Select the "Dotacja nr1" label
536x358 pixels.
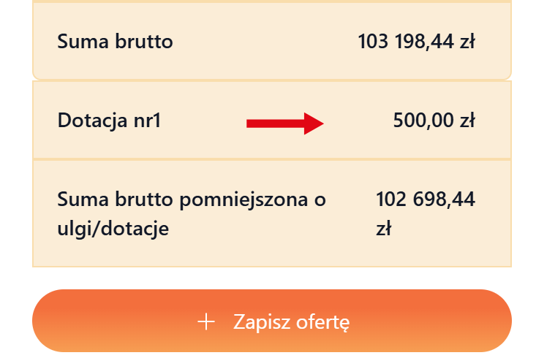click(109, 121)
